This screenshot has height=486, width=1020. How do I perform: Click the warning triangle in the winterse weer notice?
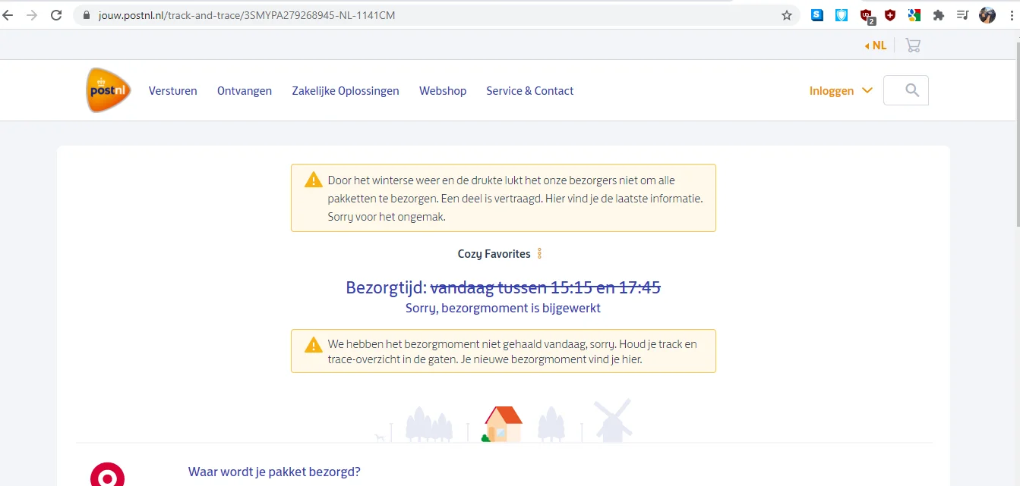[x=313, y=180]
